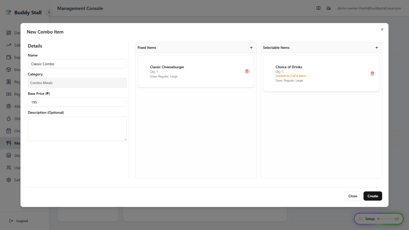The image size is (409, 230).
Task: Open the Attendance fingerprint sidebar icon
Action: pyautogui.click(x=9, y=106)
